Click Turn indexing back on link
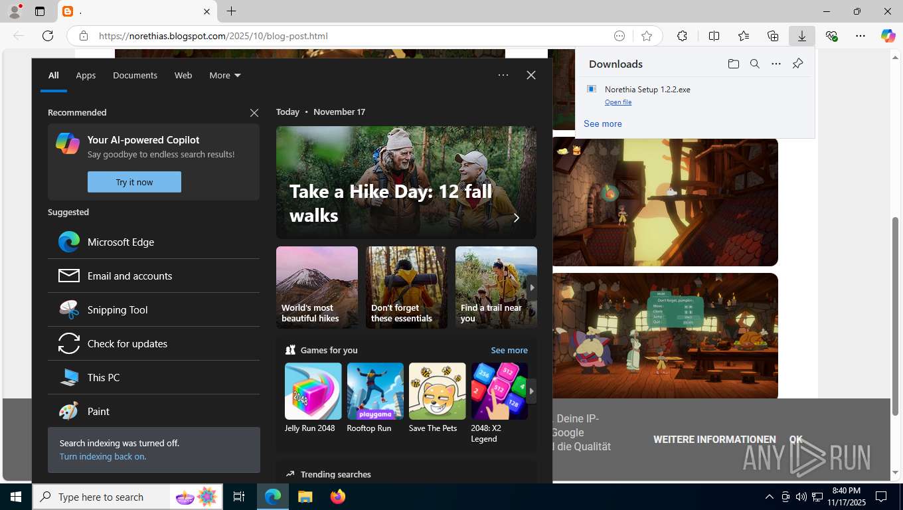Screen dimensions: 903x510 tap(103, 456)
